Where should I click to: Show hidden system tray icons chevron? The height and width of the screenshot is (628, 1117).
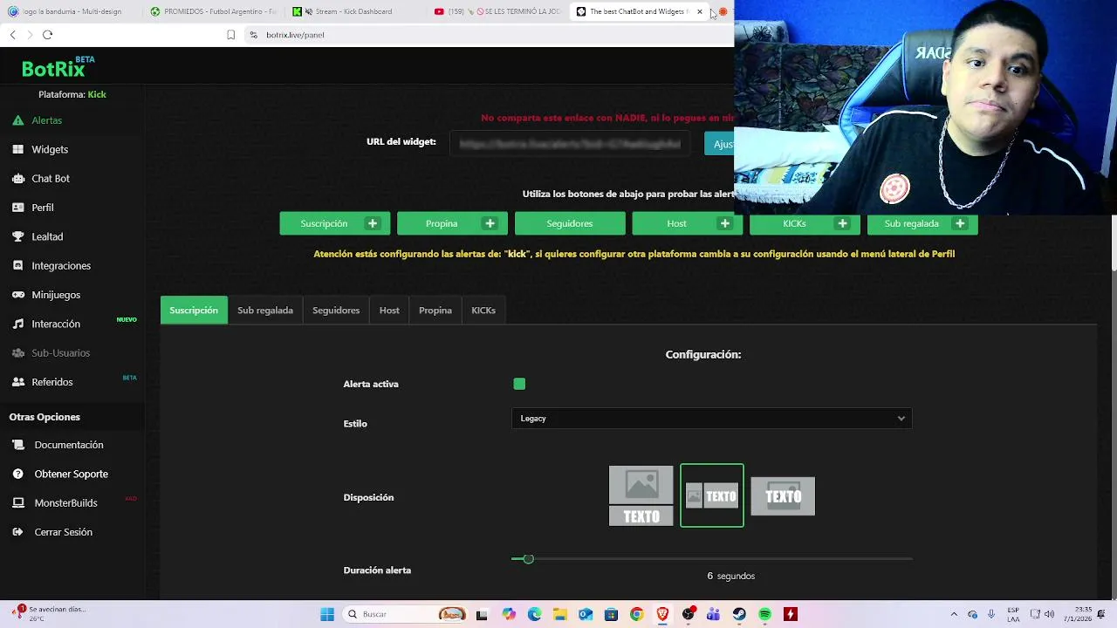point(954,614)
